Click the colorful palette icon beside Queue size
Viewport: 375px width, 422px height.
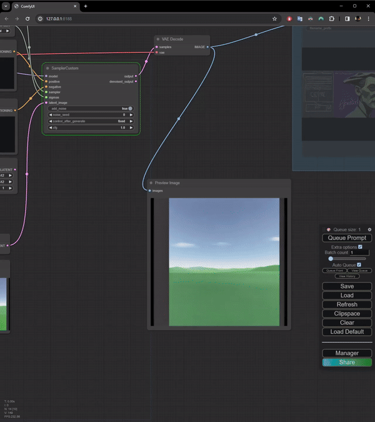[329, 229]
